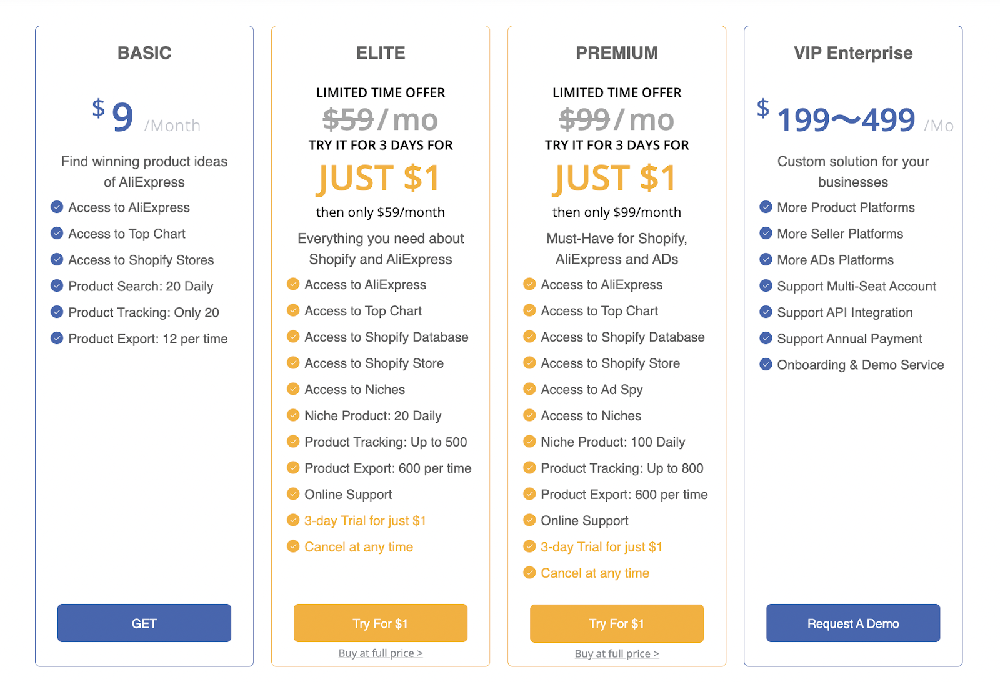Click Elite's orange 3-day Trial for just $1 text
Screen dimensions: 1000x682
(365, 521)
